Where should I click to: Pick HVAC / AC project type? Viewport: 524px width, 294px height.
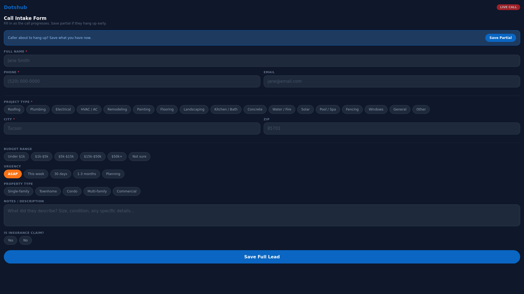[89, 109]
